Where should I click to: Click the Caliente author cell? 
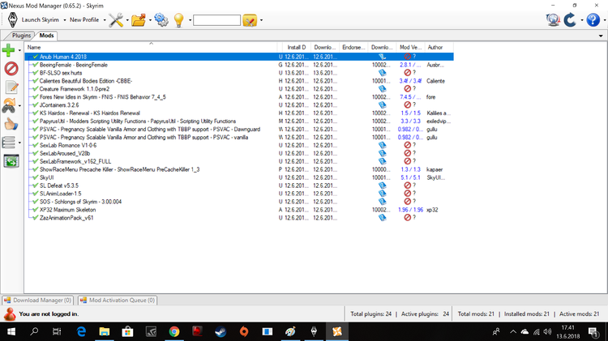pos(435,81)
